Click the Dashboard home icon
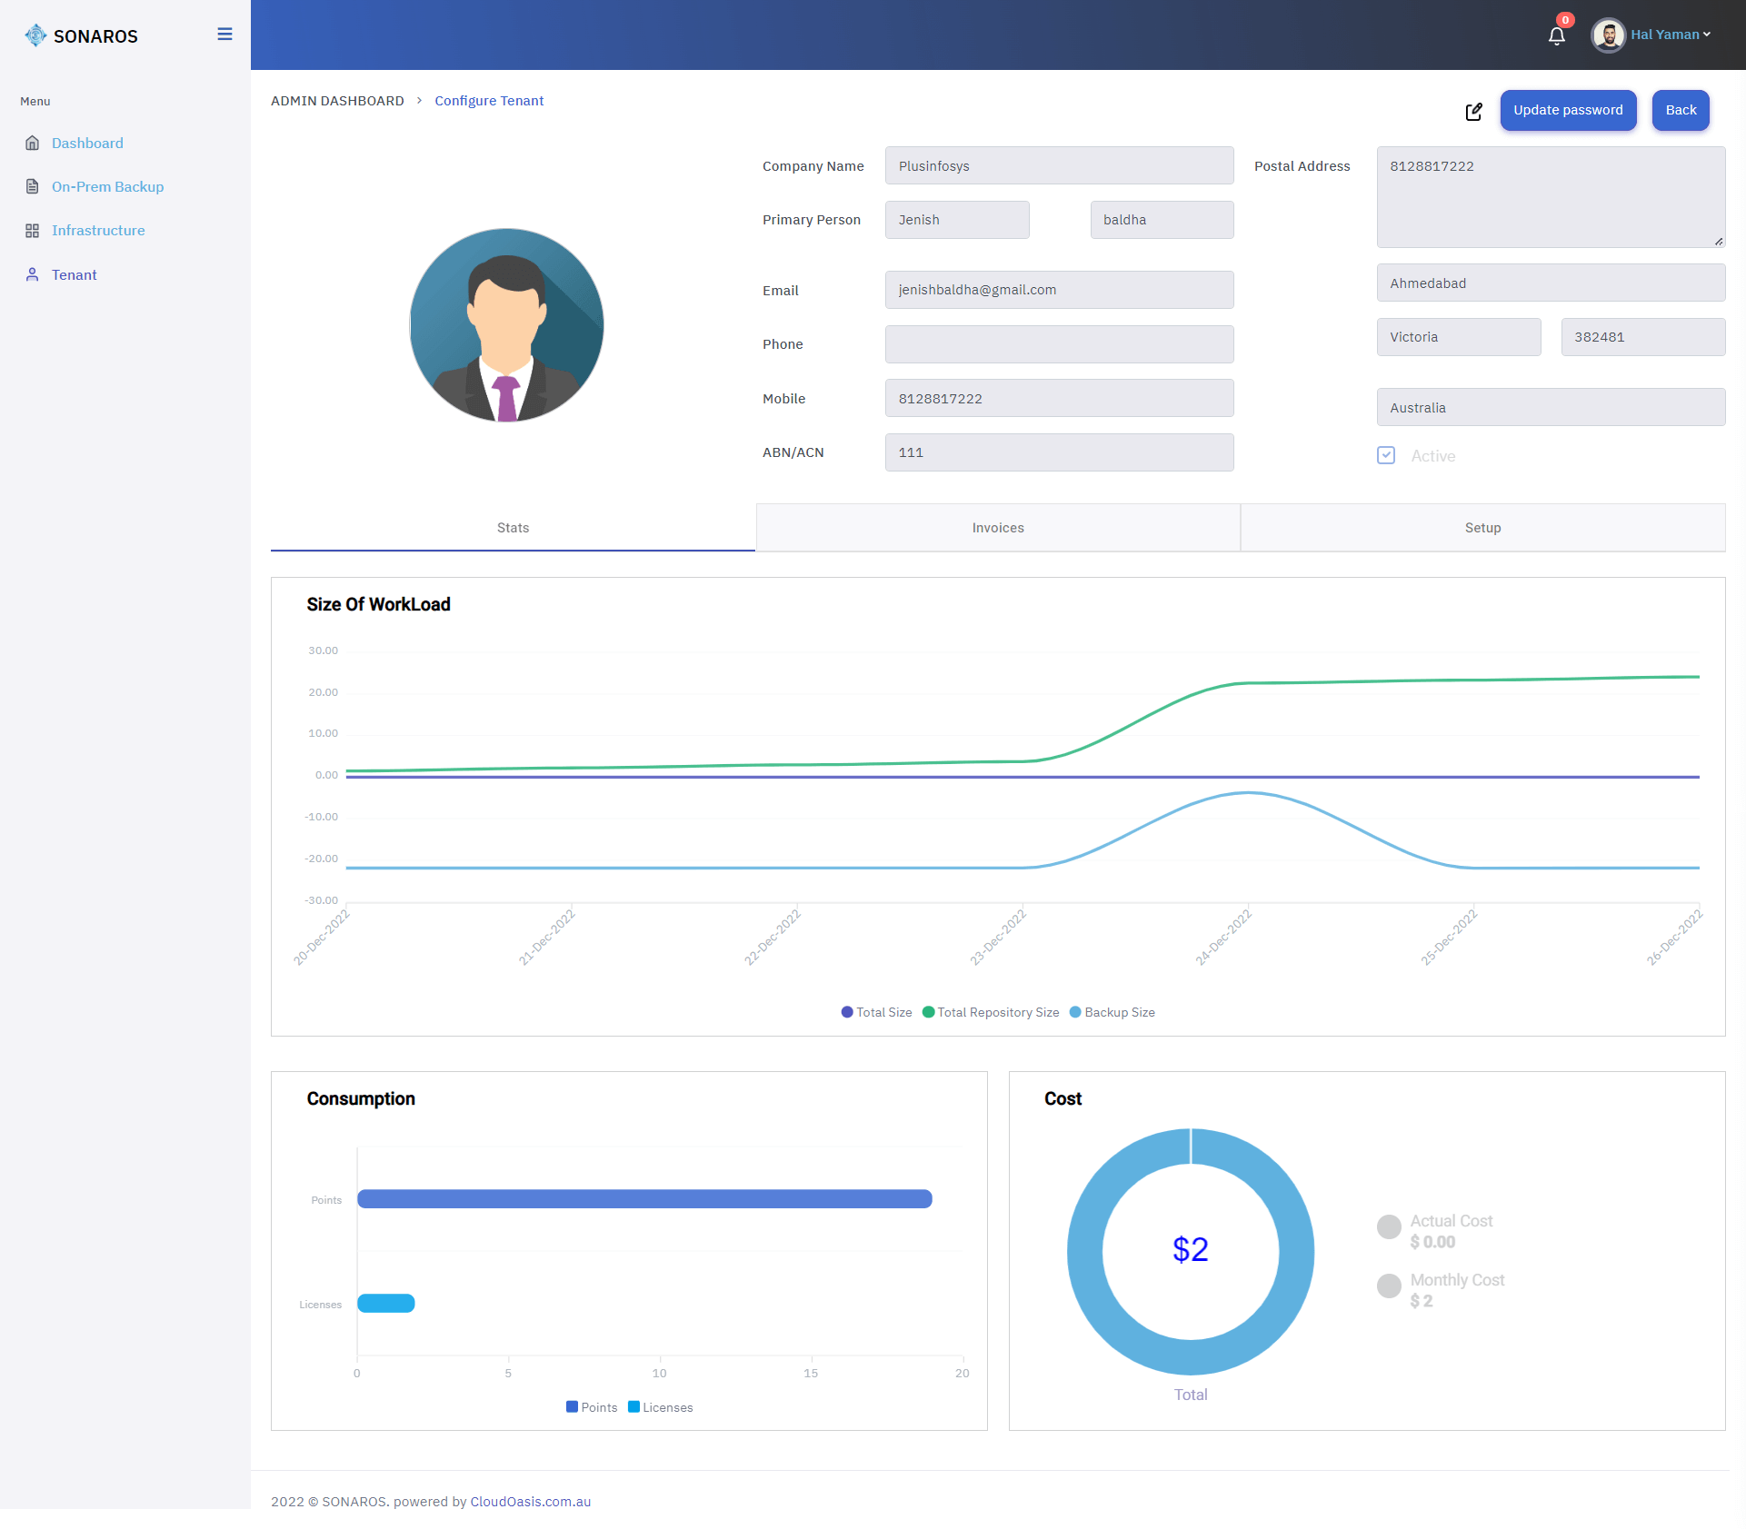The height and width of the screenshot is (1529, 1746). (x=33, y=143)
